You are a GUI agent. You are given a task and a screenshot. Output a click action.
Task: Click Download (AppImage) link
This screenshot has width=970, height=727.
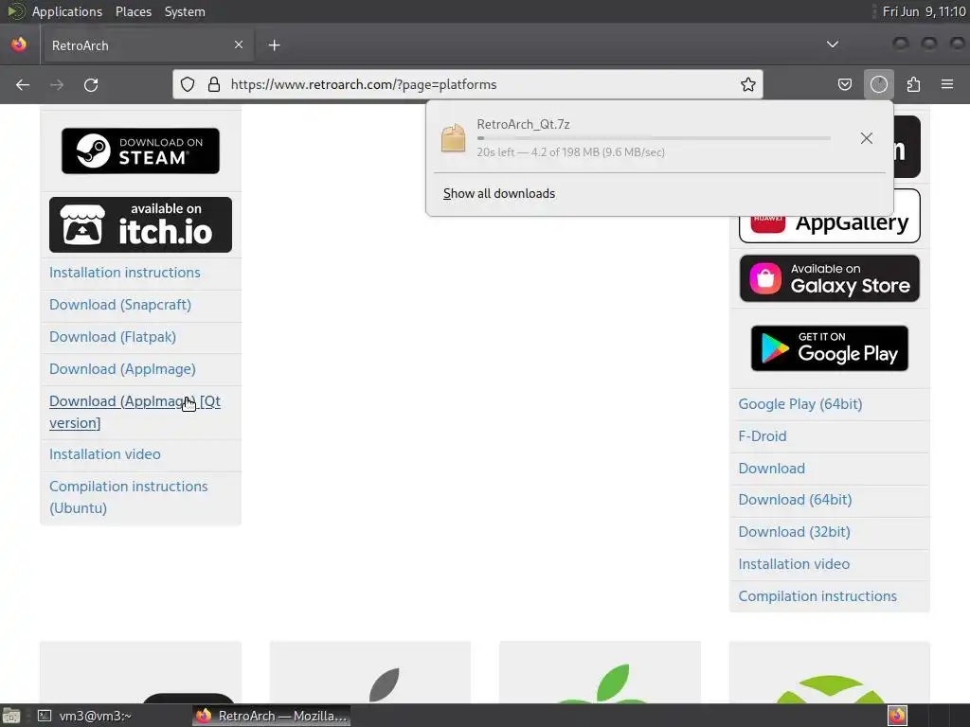[122, 369]
